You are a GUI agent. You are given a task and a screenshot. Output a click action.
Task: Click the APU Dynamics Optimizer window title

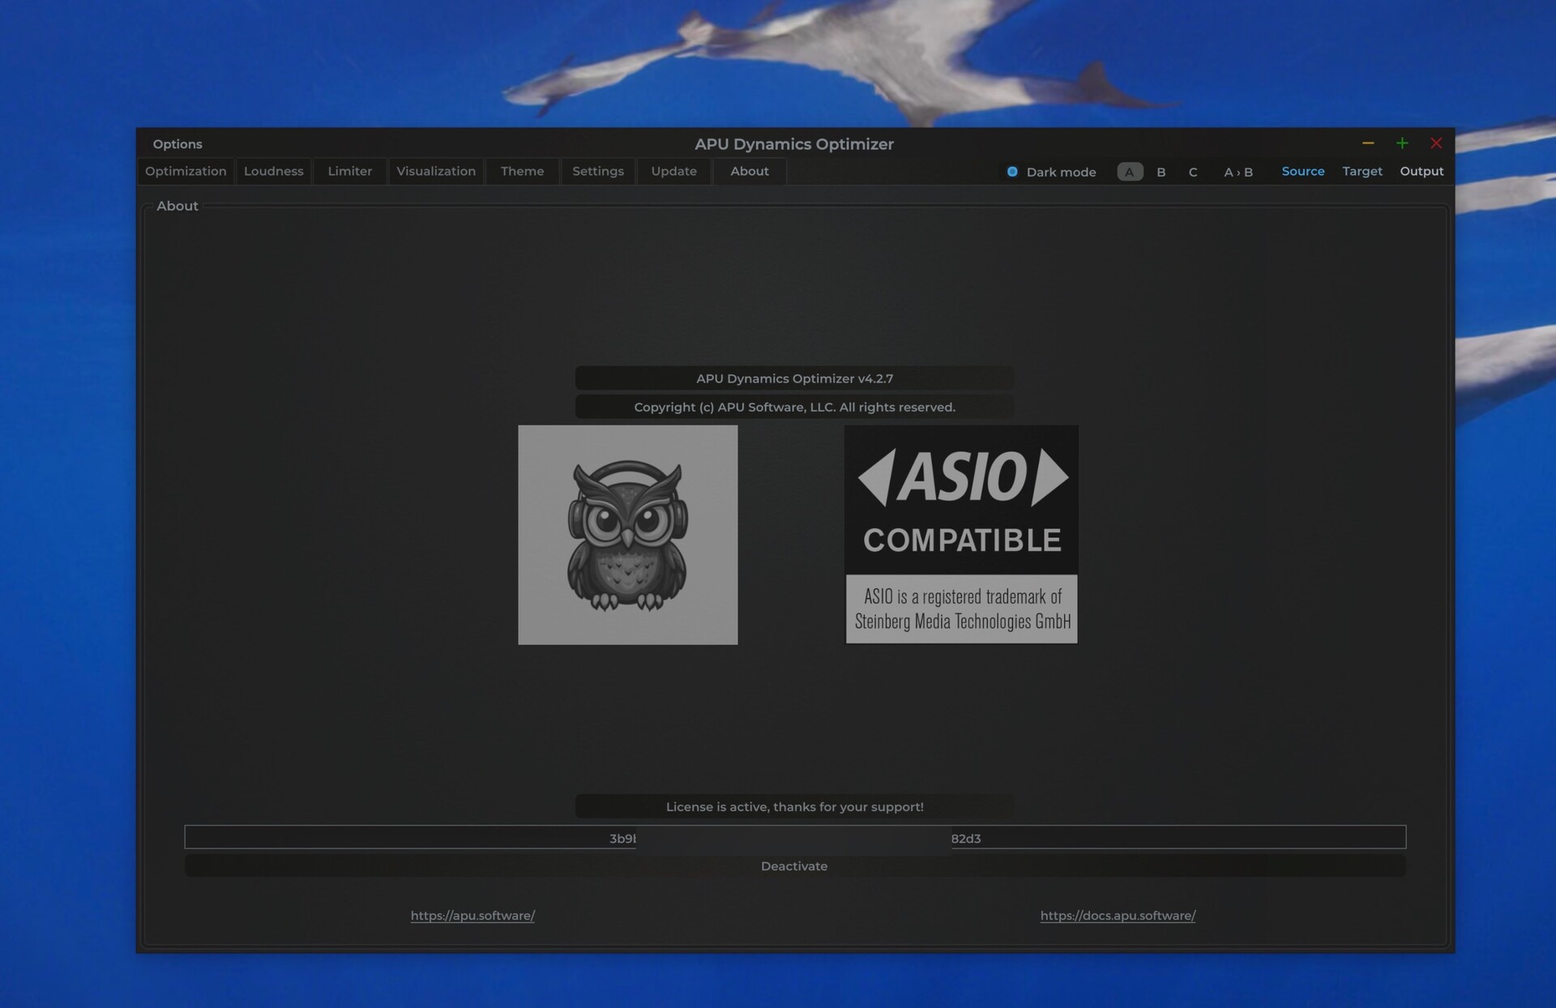coord(794,144)
